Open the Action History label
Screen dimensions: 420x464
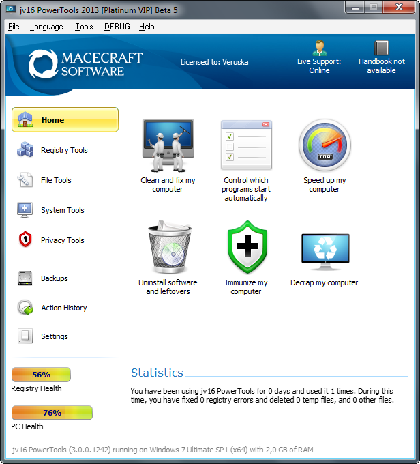64,308
